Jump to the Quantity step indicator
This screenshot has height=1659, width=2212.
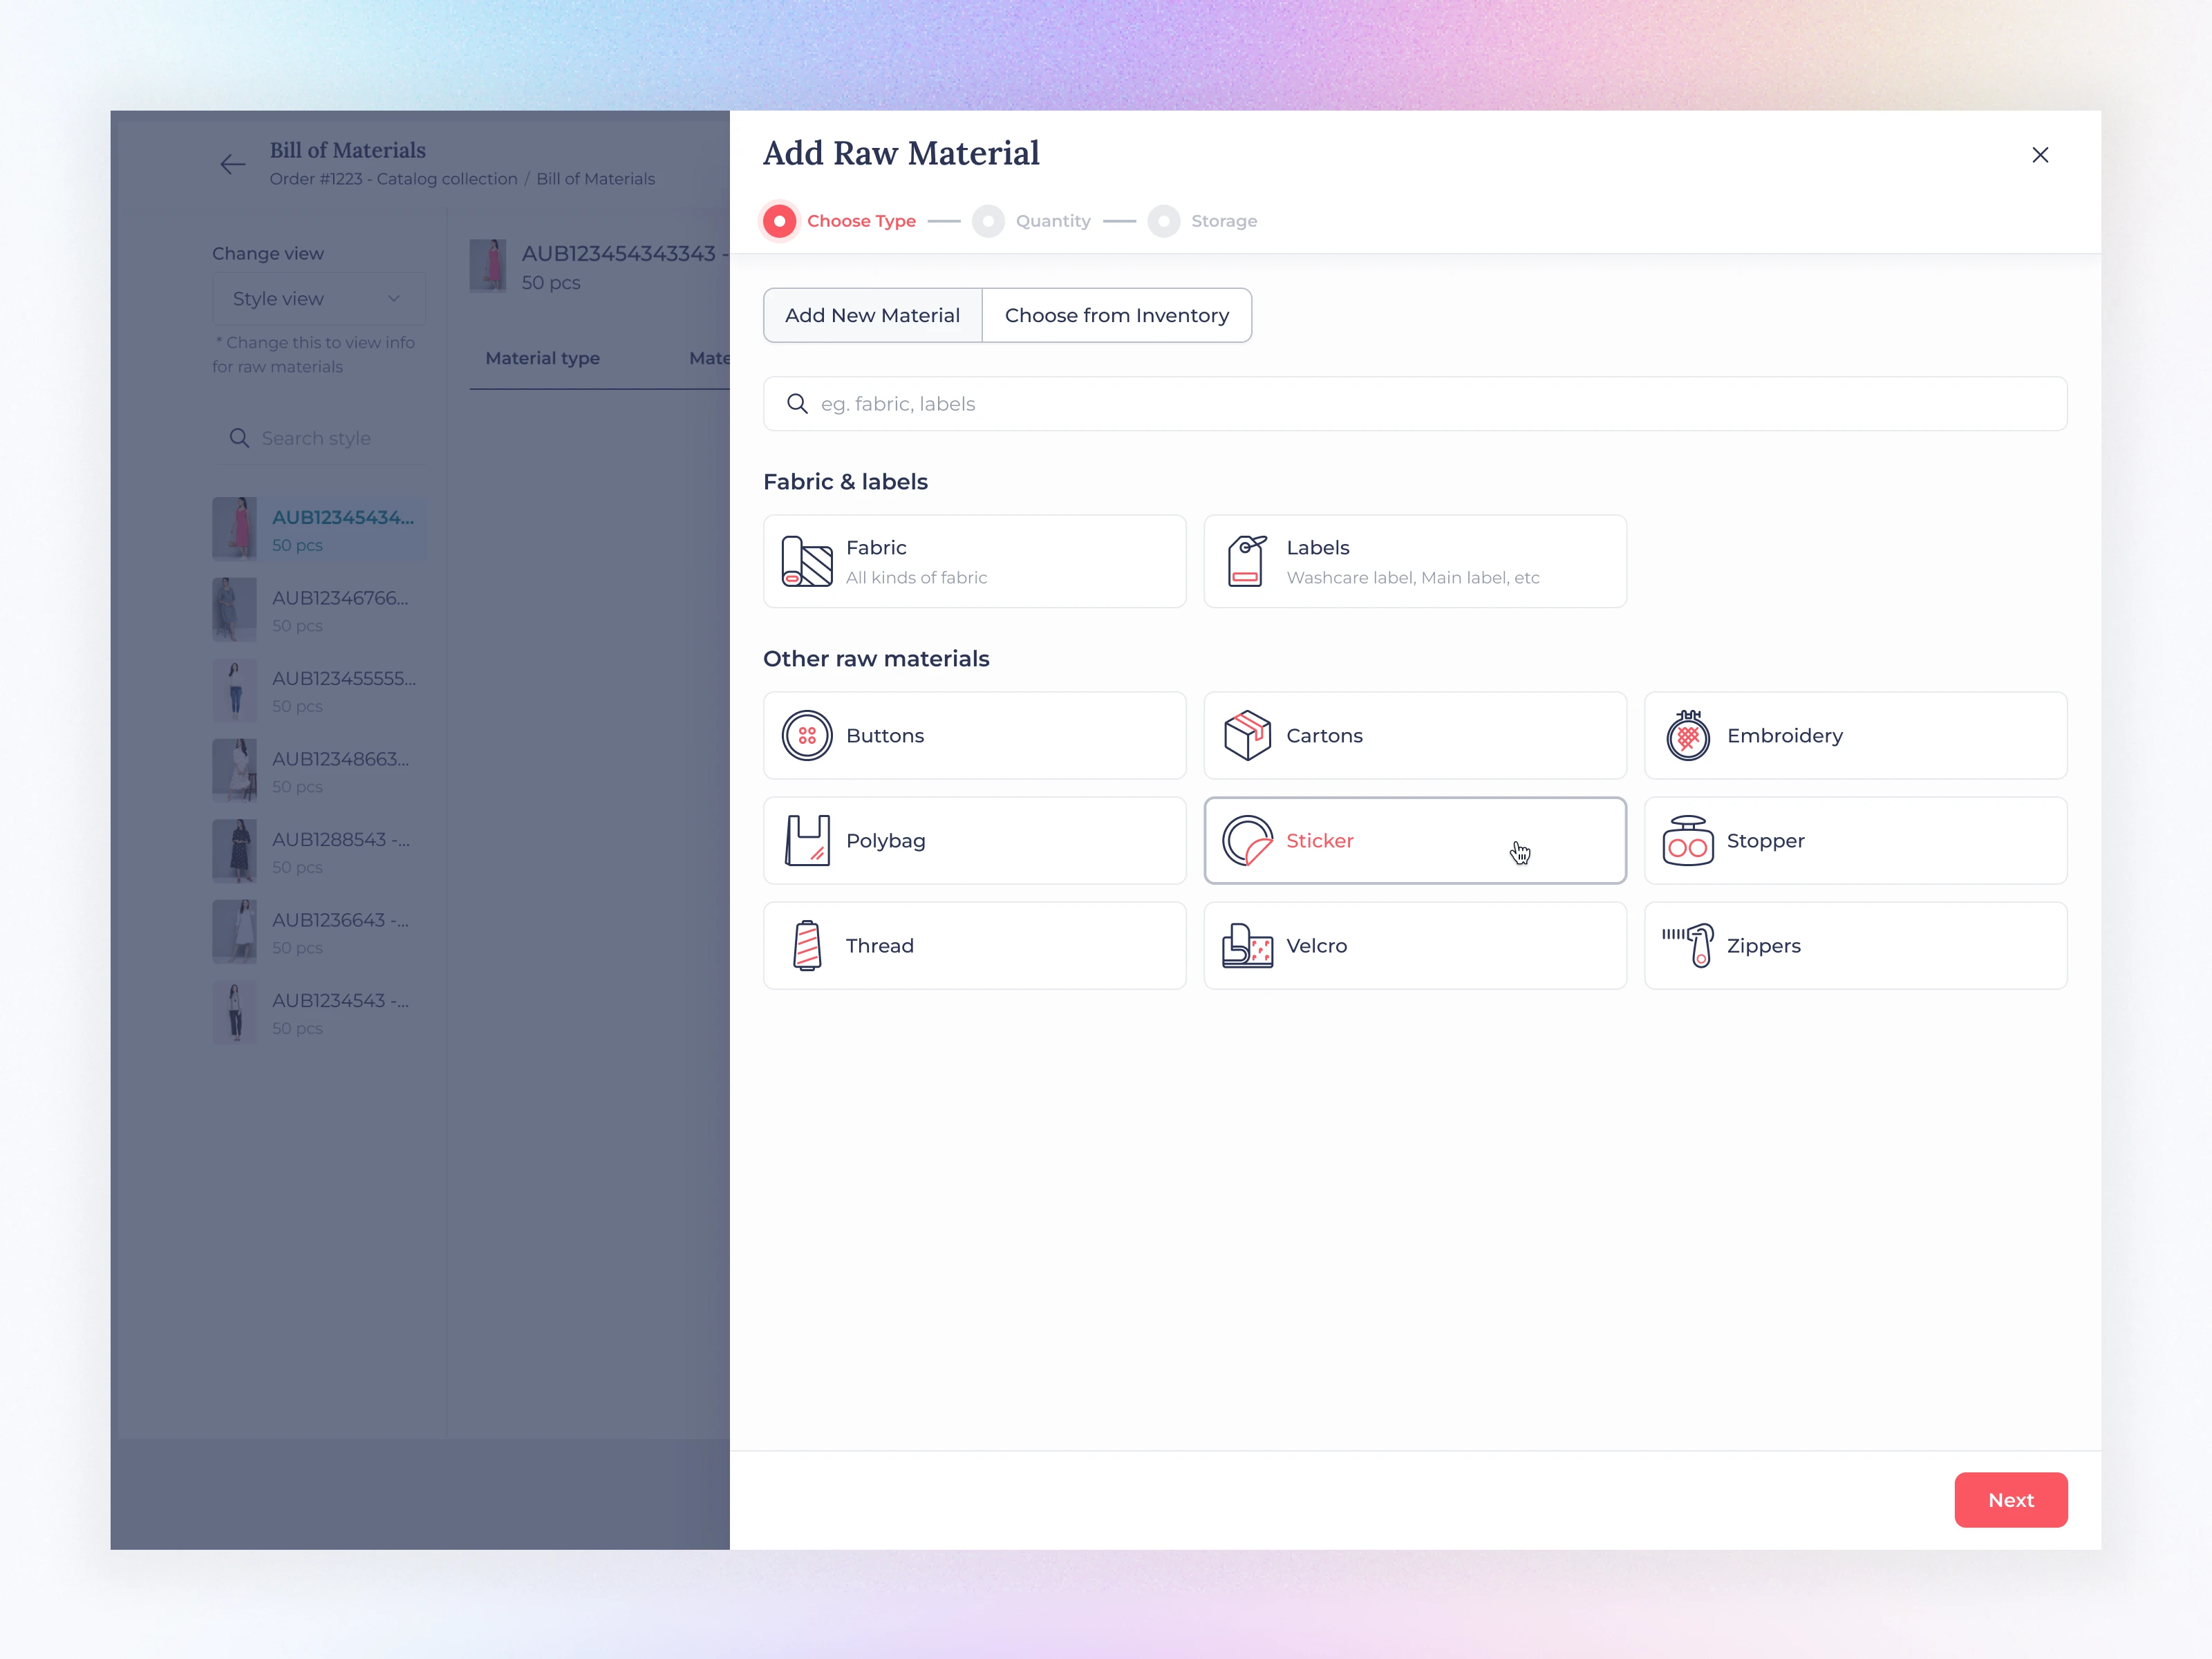point(988,221)
